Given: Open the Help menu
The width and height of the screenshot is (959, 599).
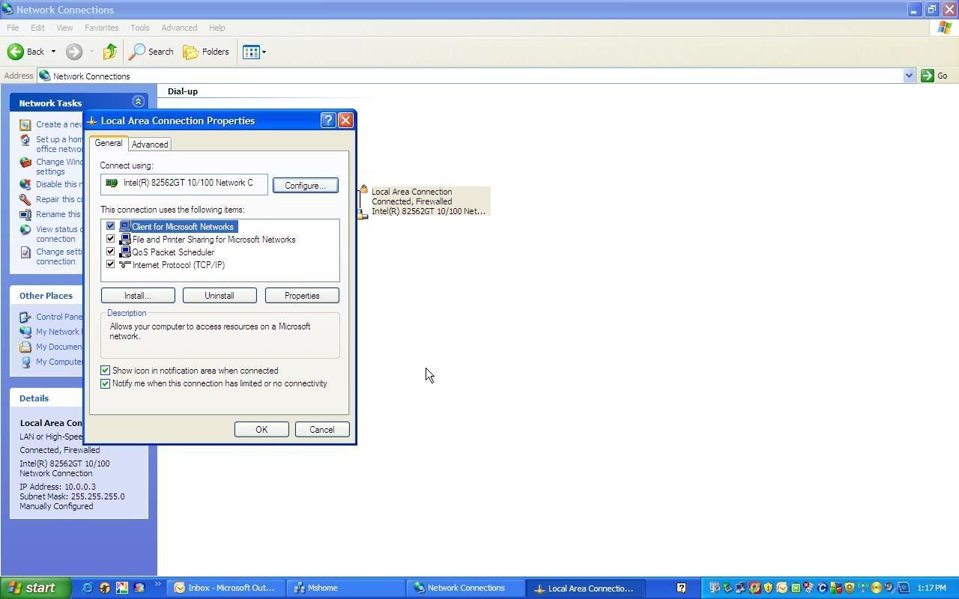Looking at the screenshot, I should pos(217,28).
